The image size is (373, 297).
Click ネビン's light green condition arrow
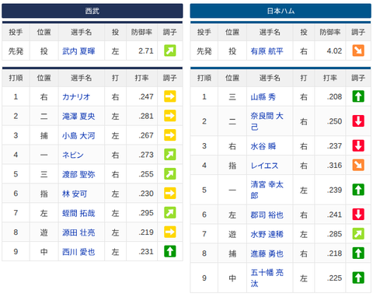tap(170, 155)
